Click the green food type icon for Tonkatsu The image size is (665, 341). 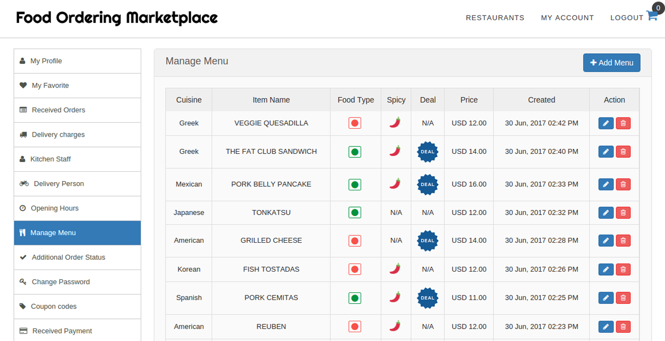pyautogui.click(x=354, y=213)
